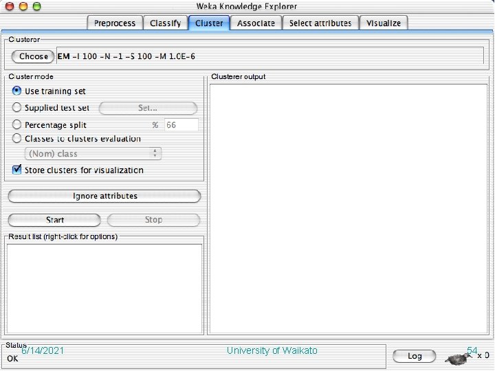
Task: Go to the Associate tab
Action: point(256,23)
